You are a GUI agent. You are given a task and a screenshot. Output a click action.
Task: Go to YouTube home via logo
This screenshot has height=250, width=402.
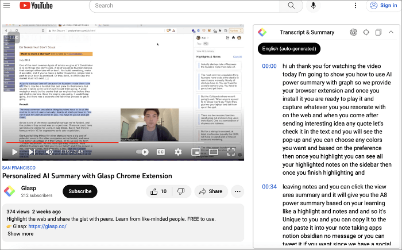click(x=36, y=5)
